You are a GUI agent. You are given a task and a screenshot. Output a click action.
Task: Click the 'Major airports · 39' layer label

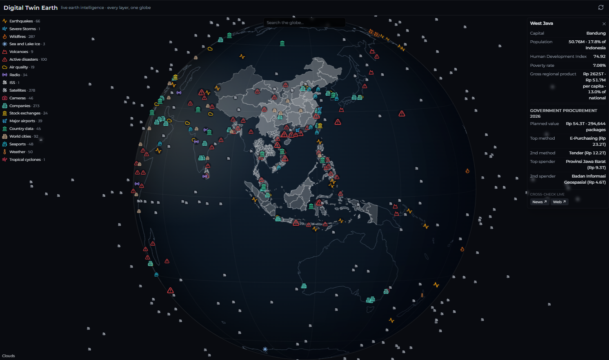(x=26, y=121)
